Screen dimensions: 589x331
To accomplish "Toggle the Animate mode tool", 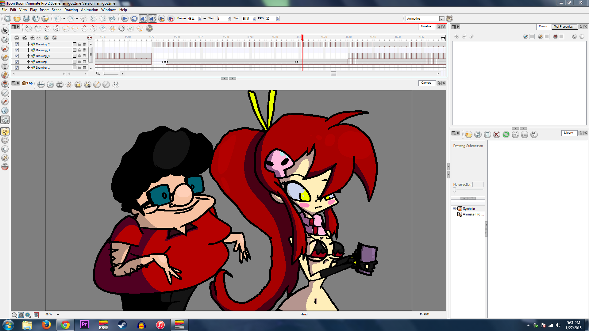I will 5,131.
